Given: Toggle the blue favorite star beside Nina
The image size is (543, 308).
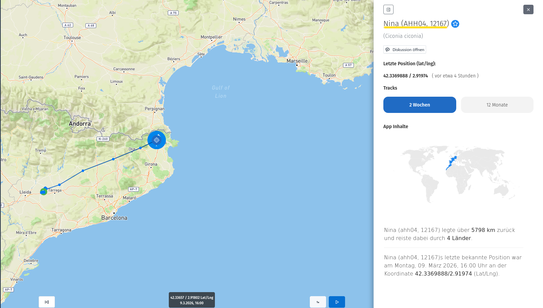Looking at the screenshot, I should click(x=455, y=24).
